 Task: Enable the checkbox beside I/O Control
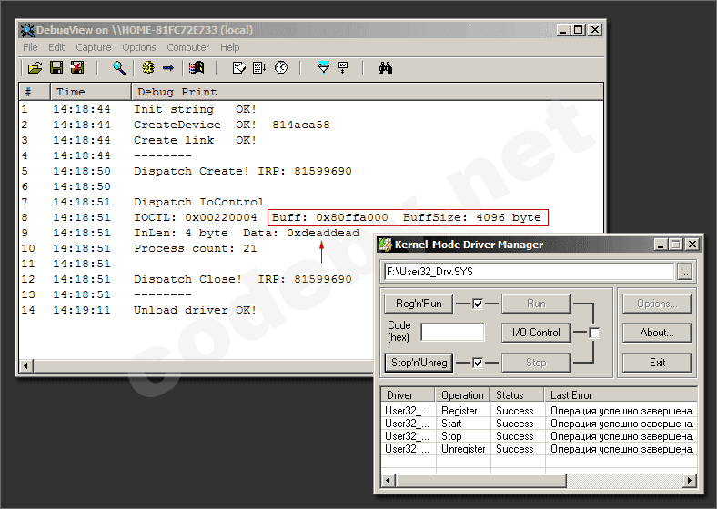(594, 334)
